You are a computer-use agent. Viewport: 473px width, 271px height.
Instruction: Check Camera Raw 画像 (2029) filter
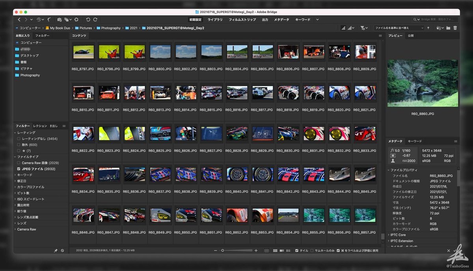click(19, 163)
